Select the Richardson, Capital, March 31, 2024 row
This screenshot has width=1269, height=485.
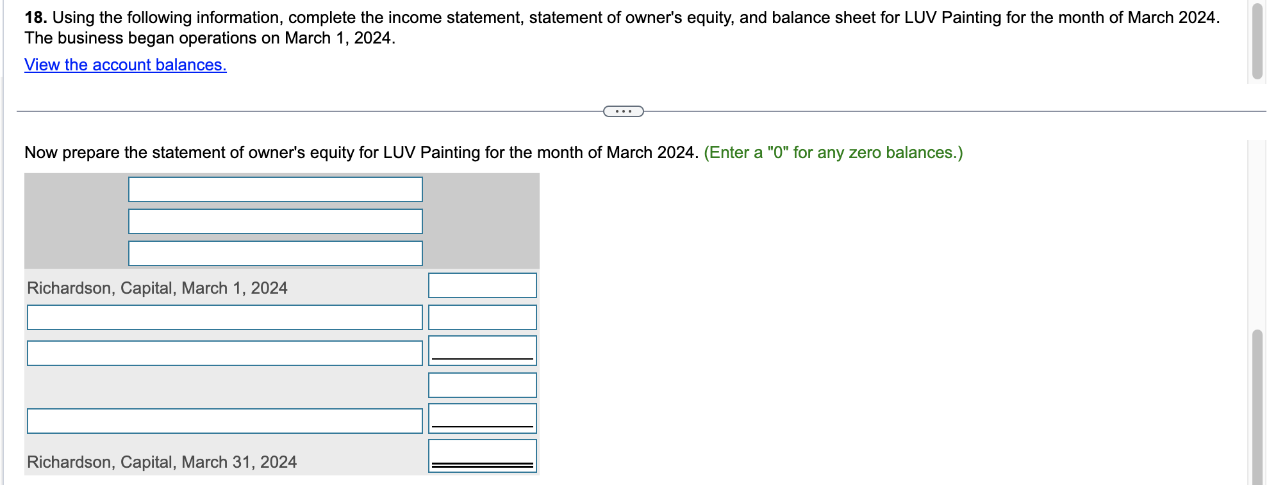[x=162, y=461]
